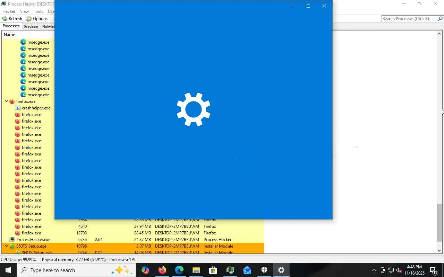
Task: Open Microsoft Store from the taskbar
Action: tap(213, 270)
